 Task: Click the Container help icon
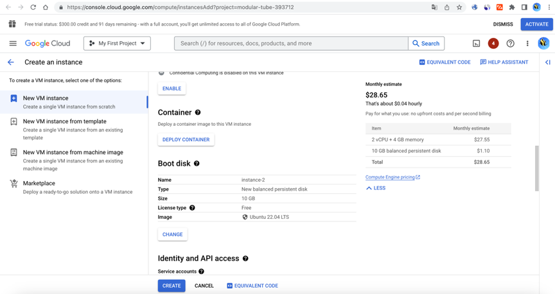(x=198, y=112)
